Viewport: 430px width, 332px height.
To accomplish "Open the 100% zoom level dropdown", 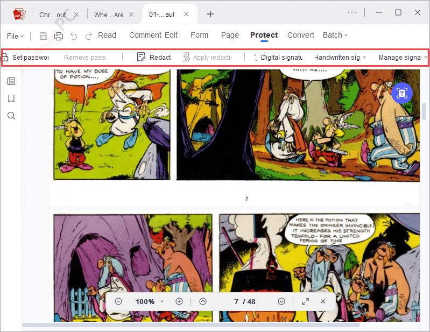I will click(x=162, y=301).
